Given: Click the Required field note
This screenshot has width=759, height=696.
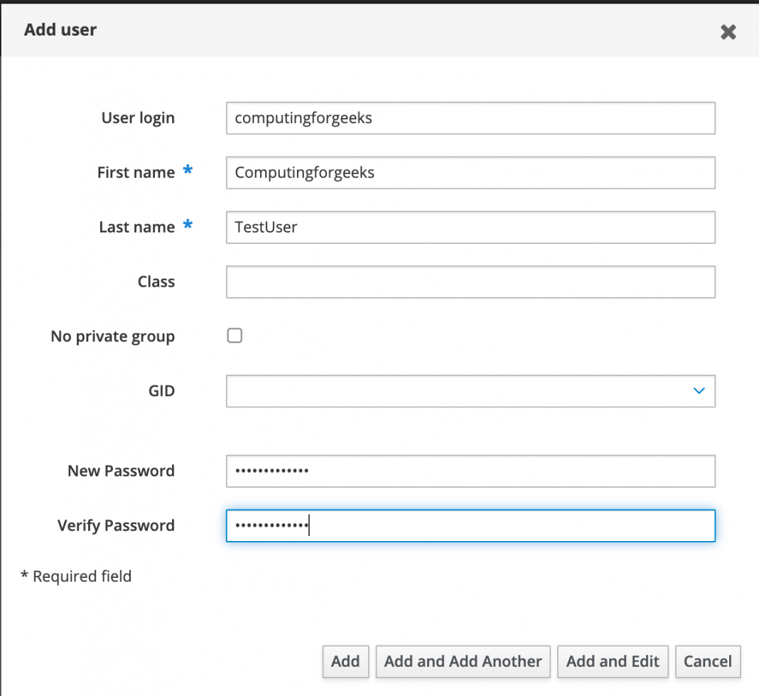Looking at the screenshot, I should click(76, 576).
